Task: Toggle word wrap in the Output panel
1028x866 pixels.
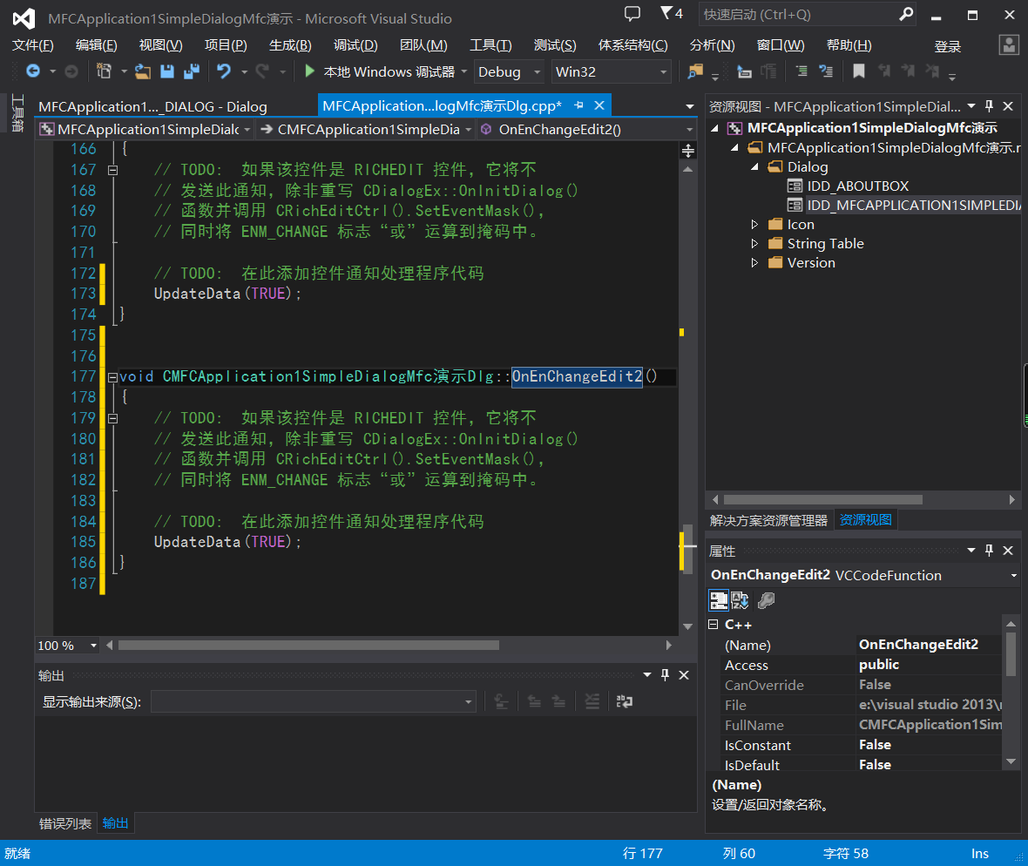Action: 625,701
